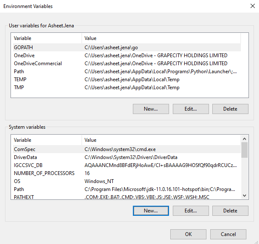Select the ComSpec system variable
Image resolution: width=259 pixels, height=244 pixels.
25,149
